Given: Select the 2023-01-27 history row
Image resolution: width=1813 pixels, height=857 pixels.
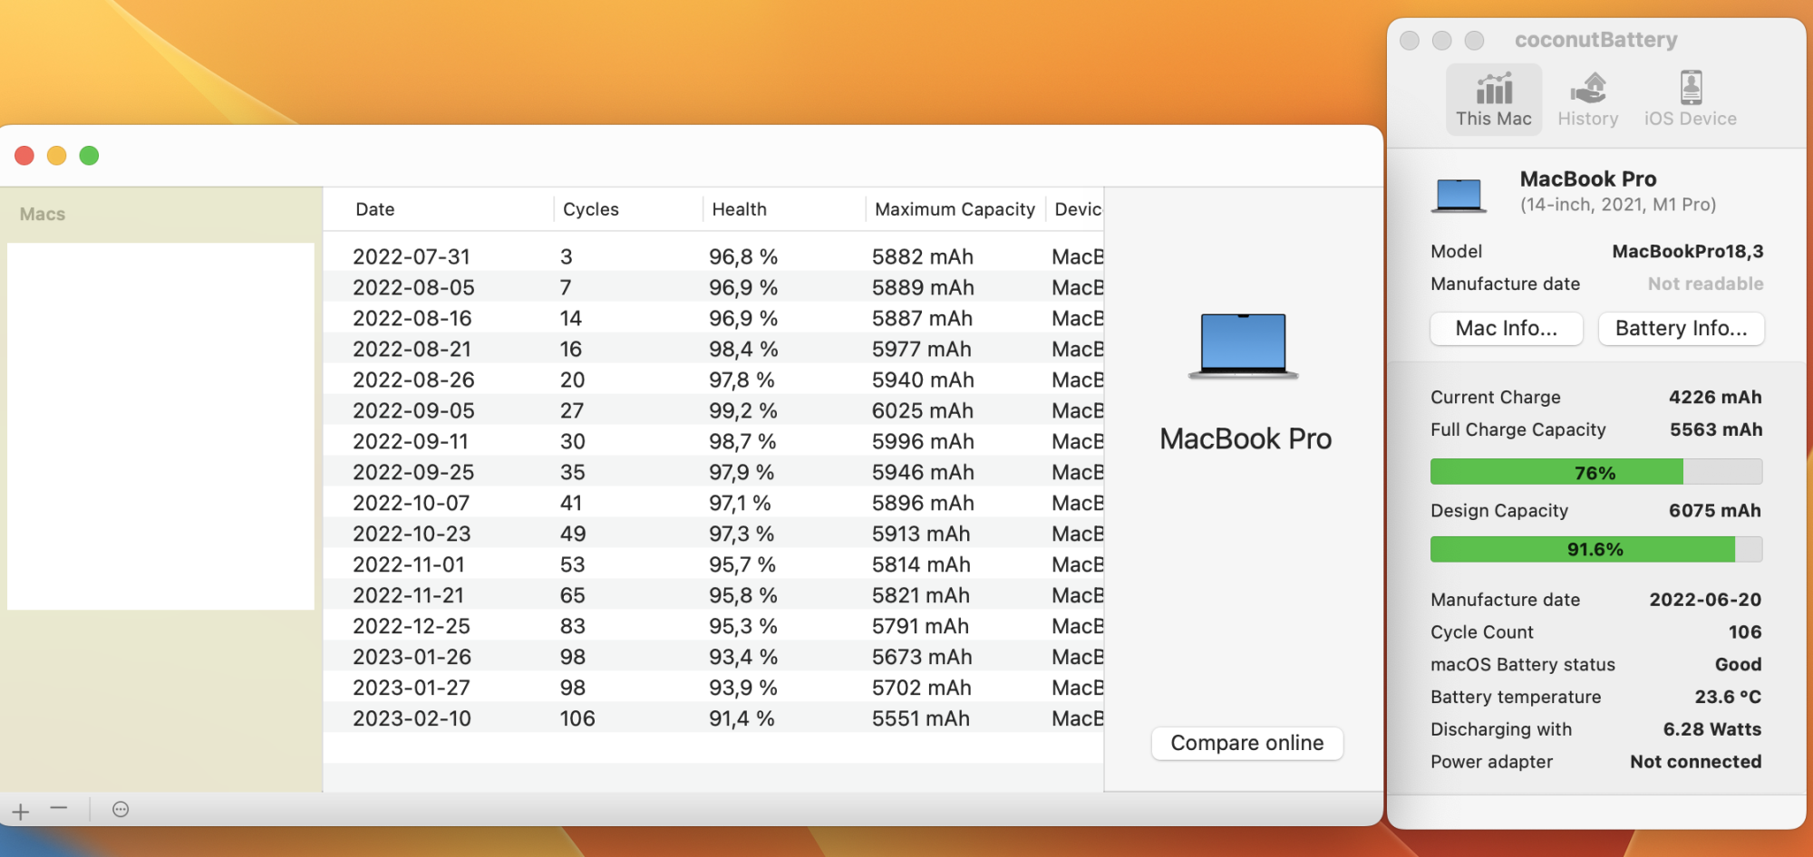Looking at the screenshot, I should (713, 688).
